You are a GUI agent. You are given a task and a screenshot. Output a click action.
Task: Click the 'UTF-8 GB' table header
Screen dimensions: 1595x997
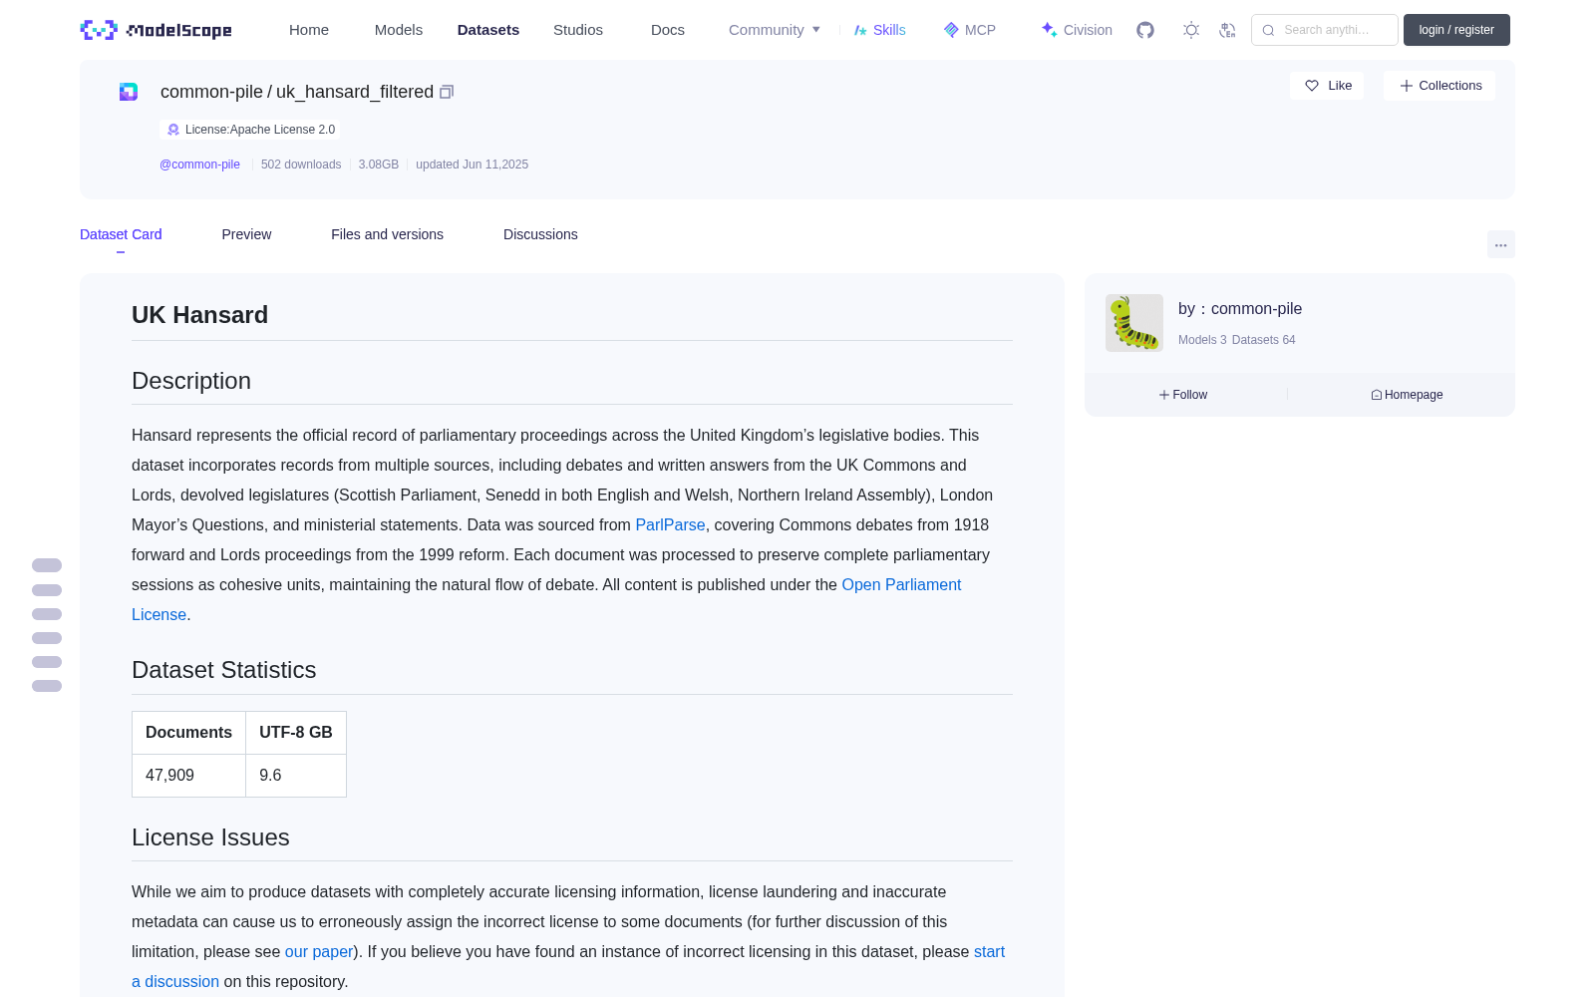[x=296, y=733]
